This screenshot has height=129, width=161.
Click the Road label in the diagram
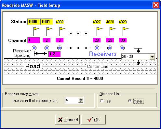click(33, 66)
